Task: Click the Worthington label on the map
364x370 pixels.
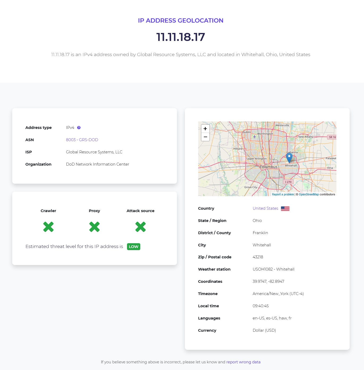Action: (265, 134)
